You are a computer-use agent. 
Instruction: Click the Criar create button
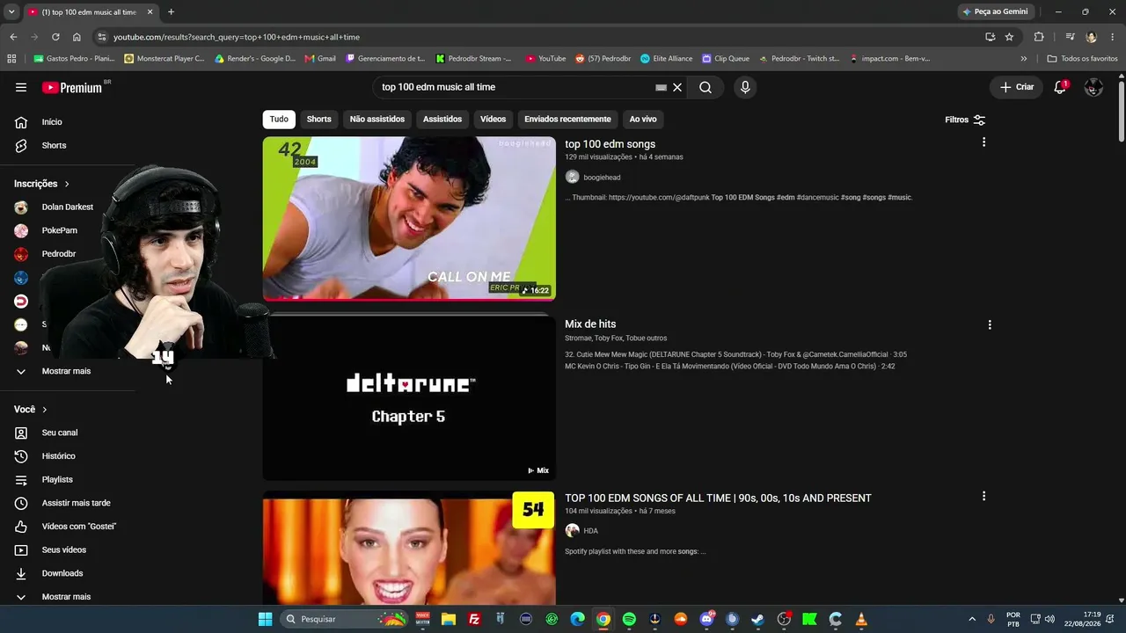1017,87
